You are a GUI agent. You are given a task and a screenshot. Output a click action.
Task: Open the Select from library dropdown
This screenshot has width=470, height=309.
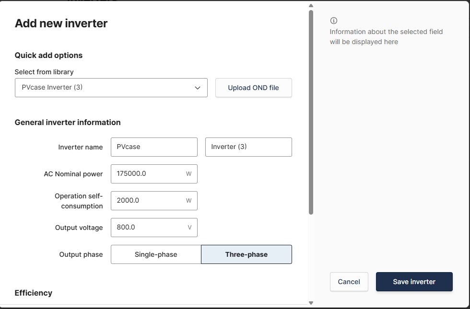111,88
